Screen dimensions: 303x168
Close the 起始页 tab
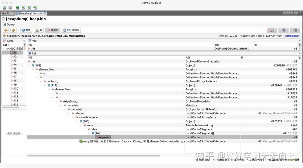click(x=12, y=13)
